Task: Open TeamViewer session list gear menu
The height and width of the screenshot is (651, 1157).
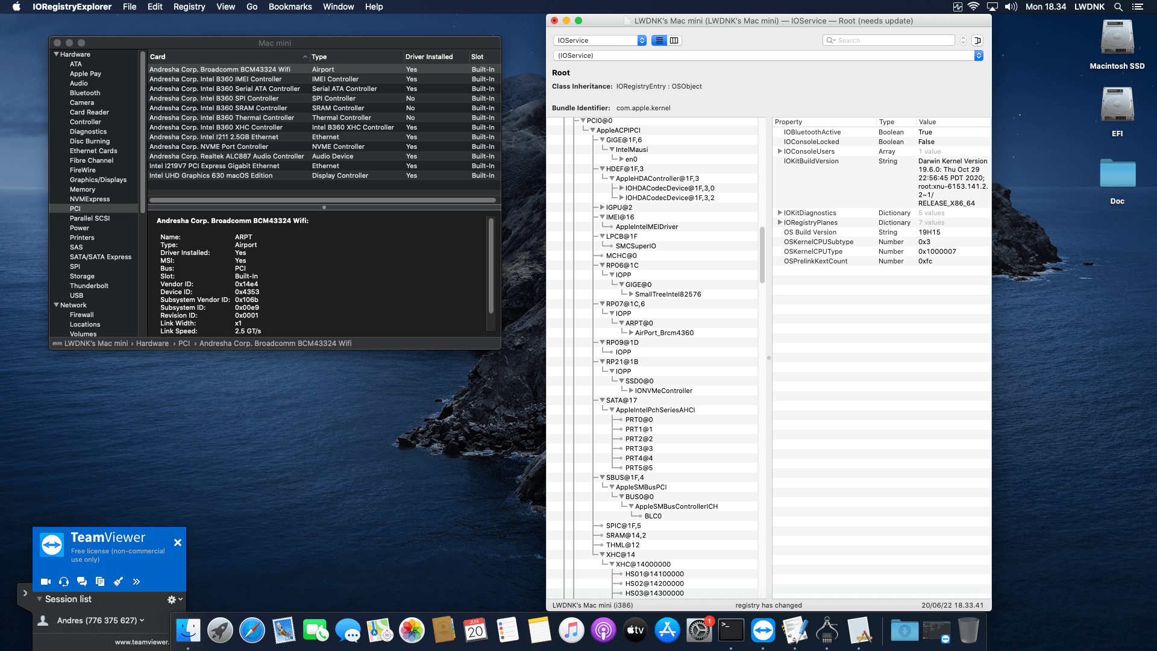Action: pyautogui.click(x=175, y=599)
